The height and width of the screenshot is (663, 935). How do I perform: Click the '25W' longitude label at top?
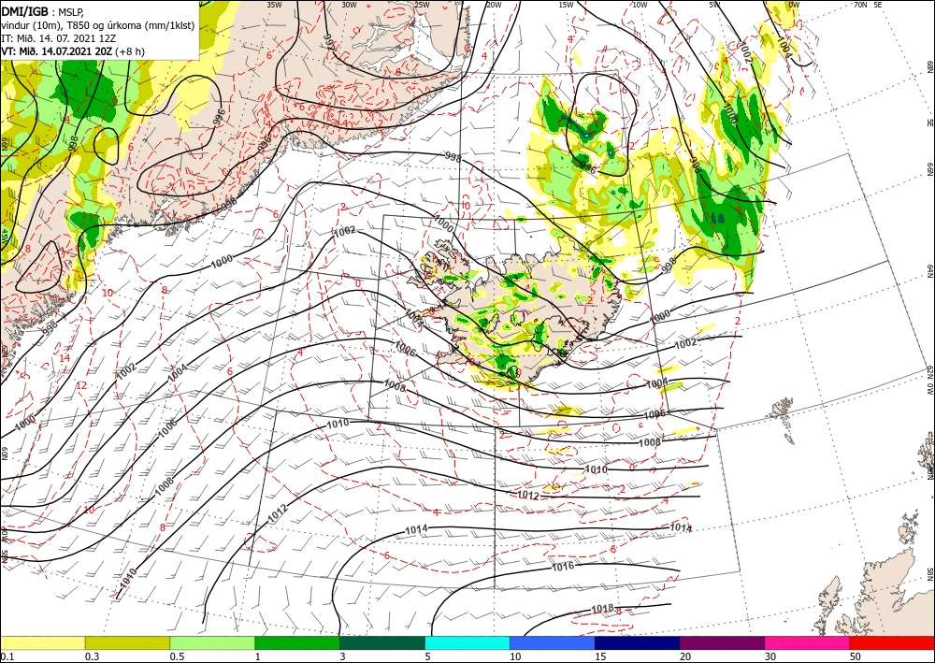tap(422, 5)
